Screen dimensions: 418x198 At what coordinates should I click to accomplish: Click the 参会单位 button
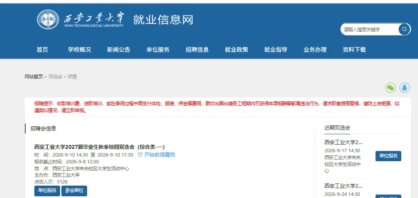pos(74,191)
